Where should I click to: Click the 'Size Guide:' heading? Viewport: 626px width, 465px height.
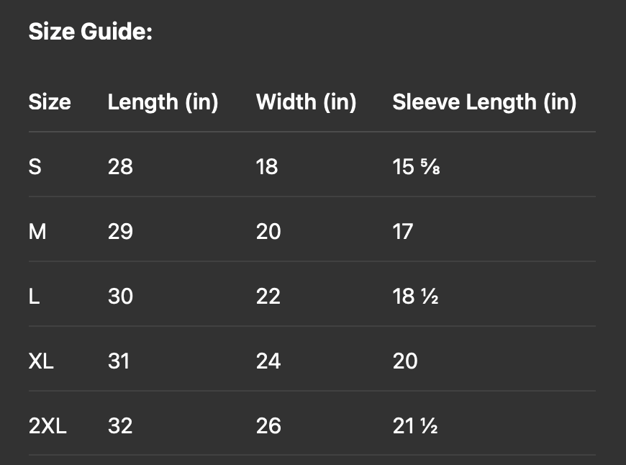pos(91,32)
